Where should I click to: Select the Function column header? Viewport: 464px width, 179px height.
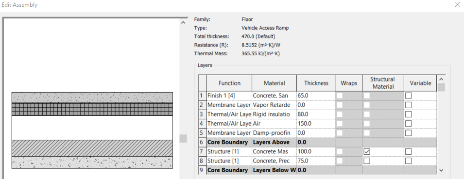[229, 83]
